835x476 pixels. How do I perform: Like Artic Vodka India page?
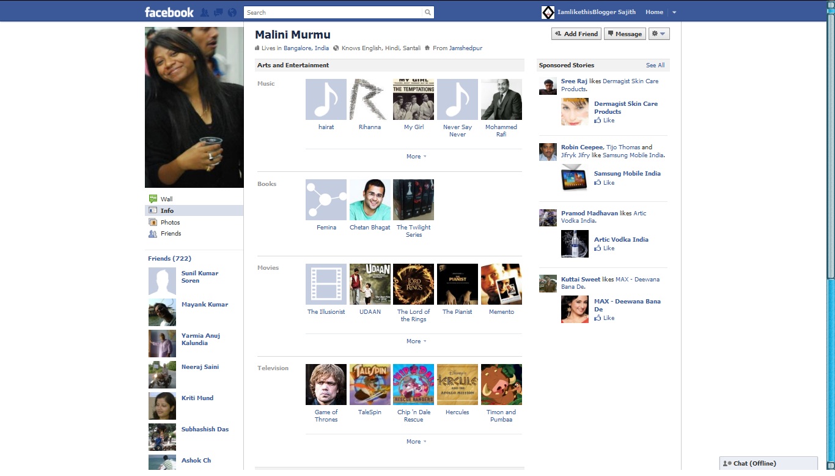pyautogui.click(x=605, y=248)
